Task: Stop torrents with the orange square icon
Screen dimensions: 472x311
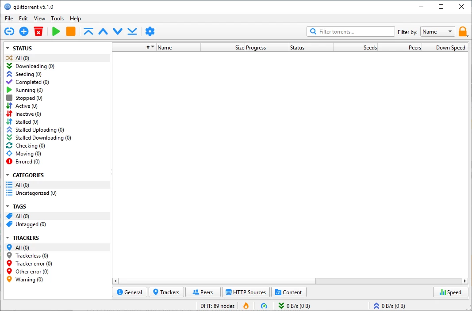Action: [x=70, y=31]
